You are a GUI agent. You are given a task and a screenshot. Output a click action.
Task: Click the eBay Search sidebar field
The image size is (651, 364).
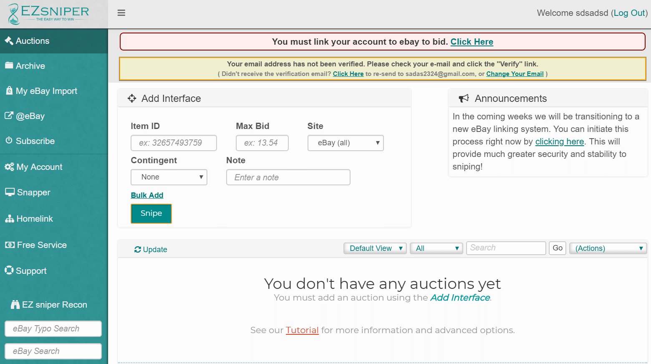point(53,351)
